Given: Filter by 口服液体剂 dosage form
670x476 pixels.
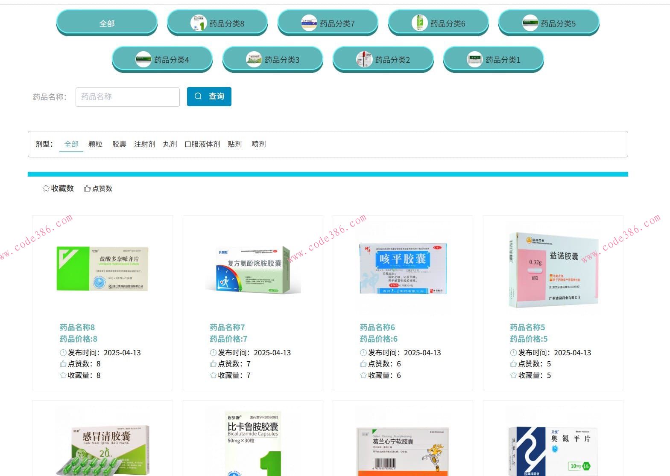Looking at the screenshot, I should click(x=202, y=144).
